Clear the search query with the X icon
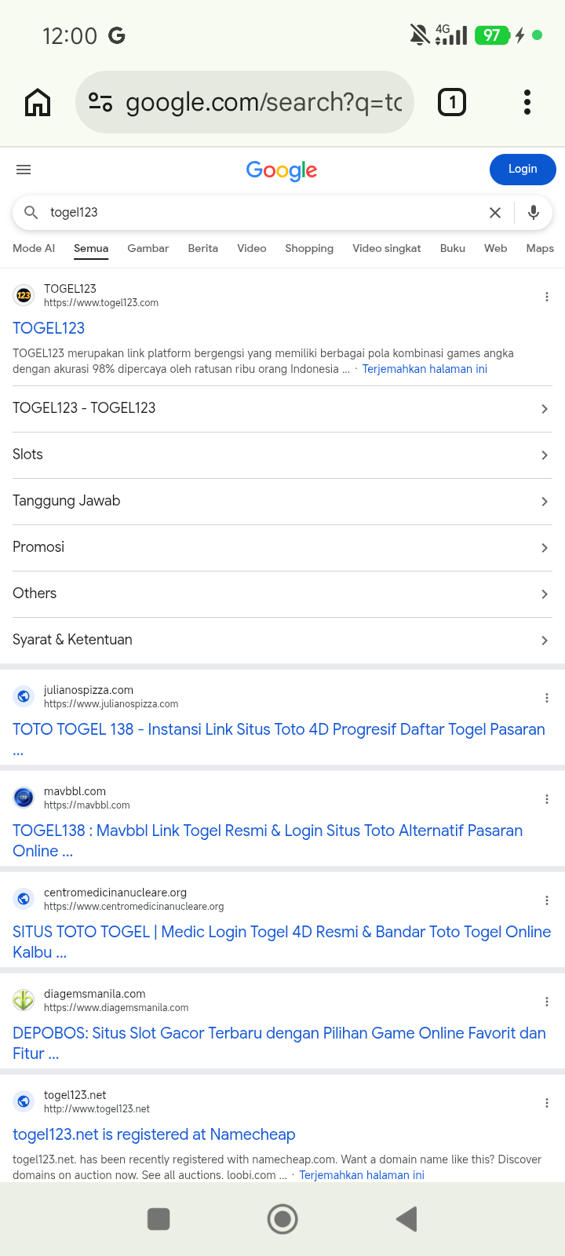565x1256 pixels. pos(495,213)
